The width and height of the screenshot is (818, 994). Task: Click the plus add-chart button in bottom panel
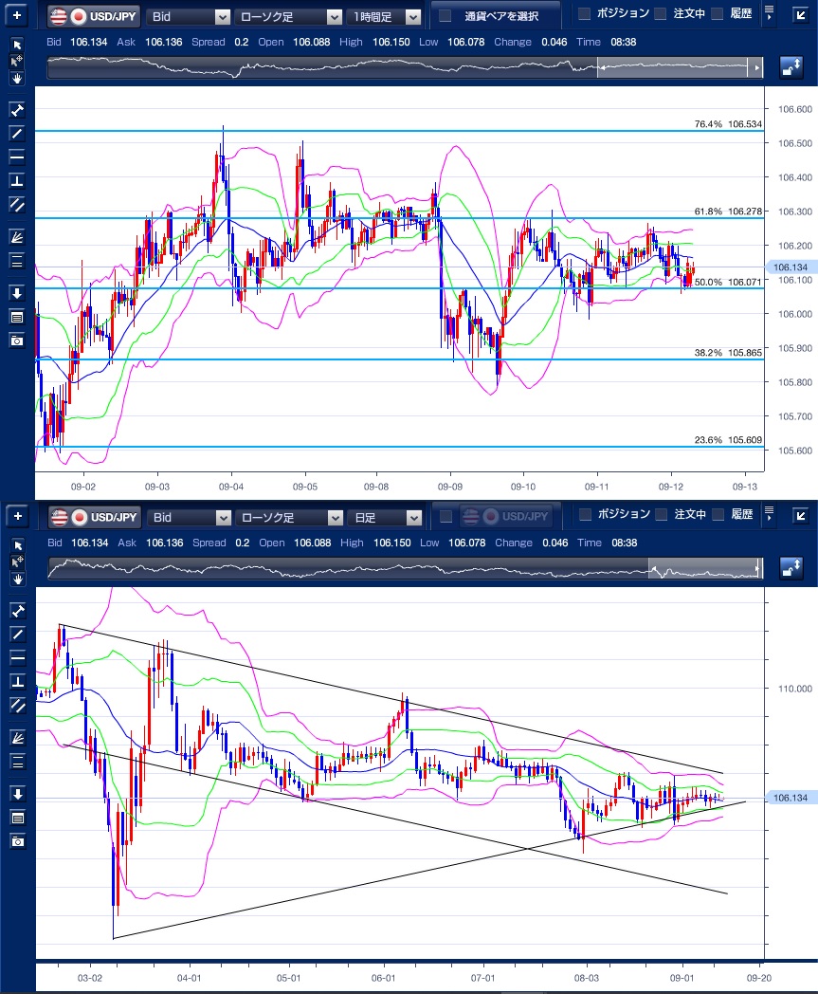(x=16, y=517)
